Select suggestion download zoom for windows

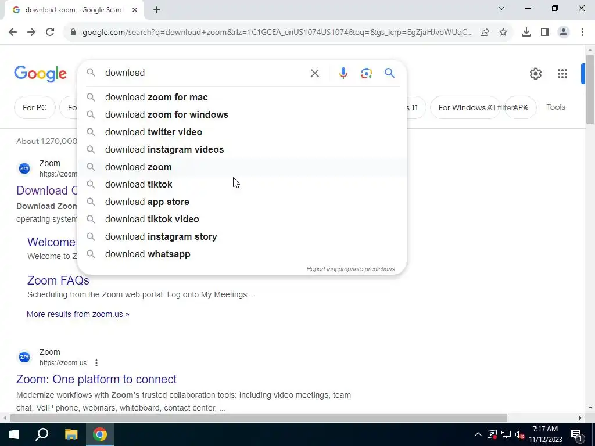click(x=242, y=115)
